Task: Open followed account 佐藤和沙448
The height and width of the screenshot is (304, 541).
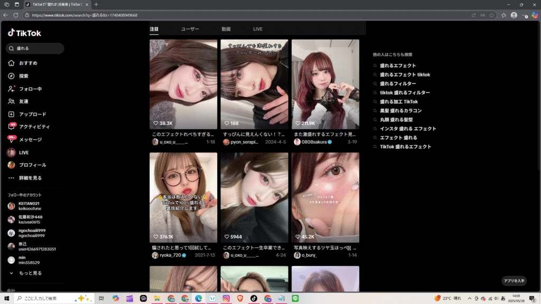Action: (25, 220)
